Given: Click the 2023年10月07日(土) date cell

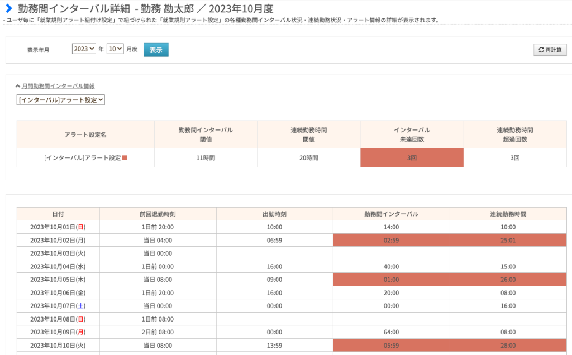Looking at the screenshot, I should click(58, 306).
